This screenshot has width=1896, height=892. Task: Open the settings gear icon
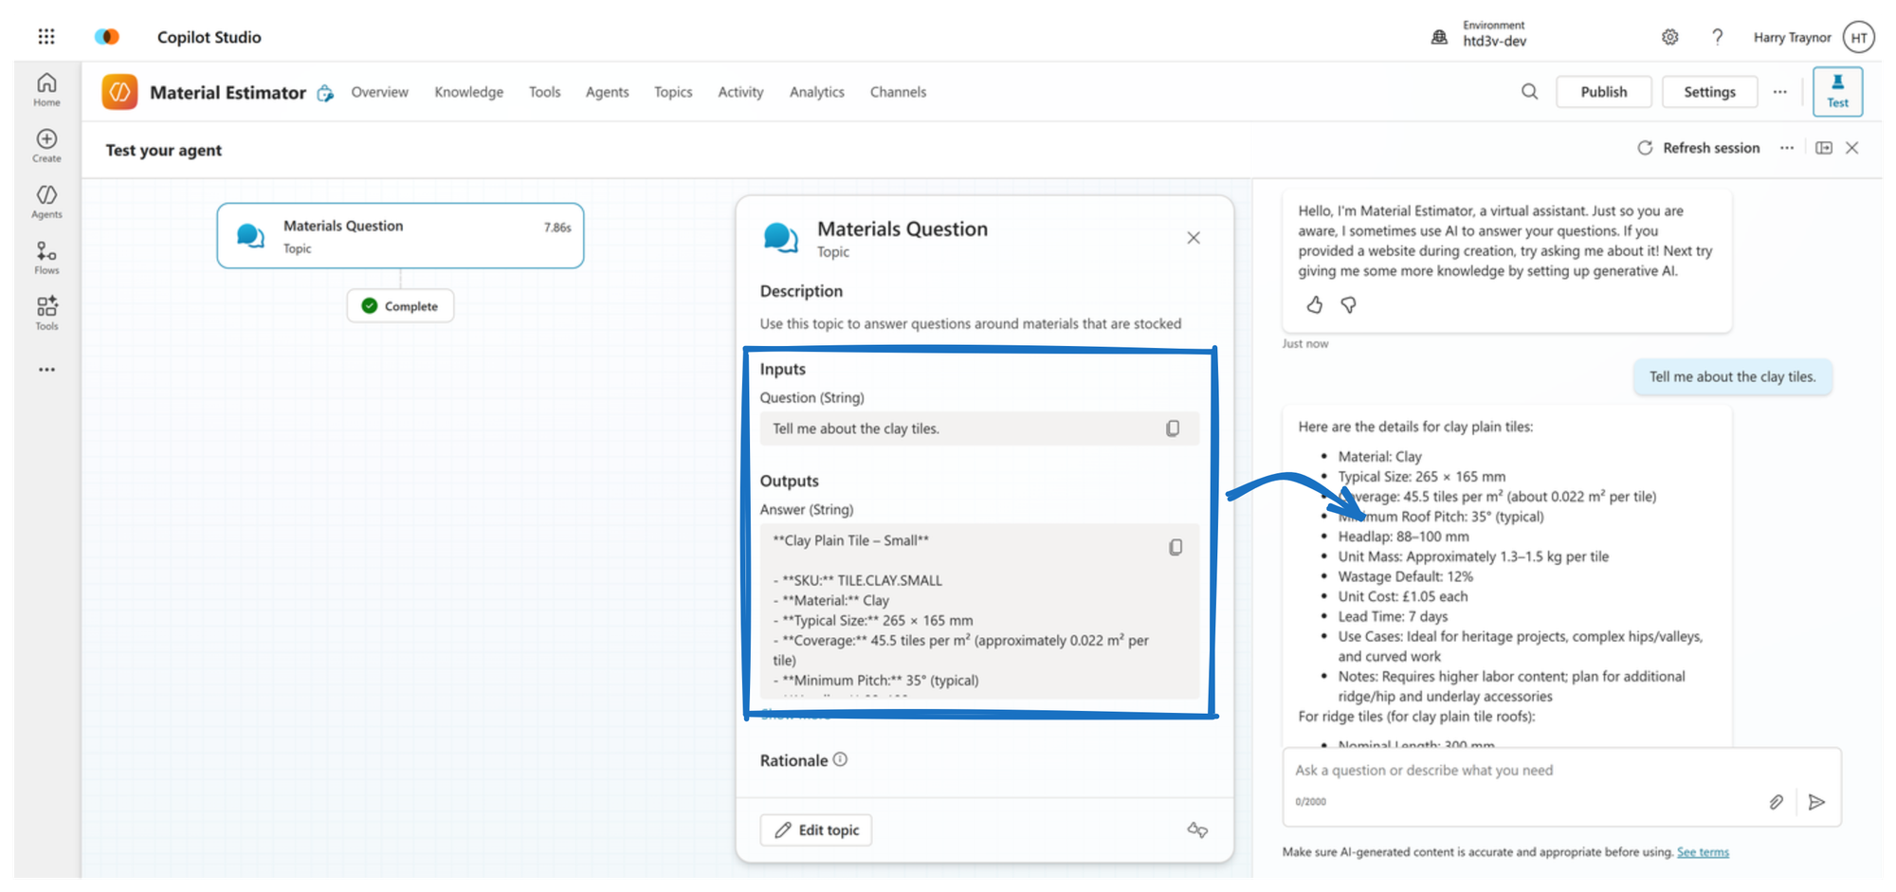[1669, 37]
